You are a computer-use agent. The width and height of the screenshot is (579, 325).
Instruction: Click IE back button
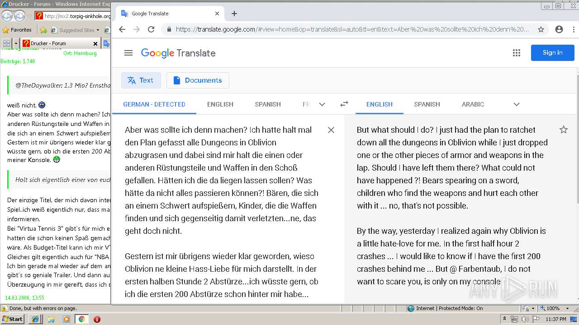pyautogui.click(x=7, y=16)
